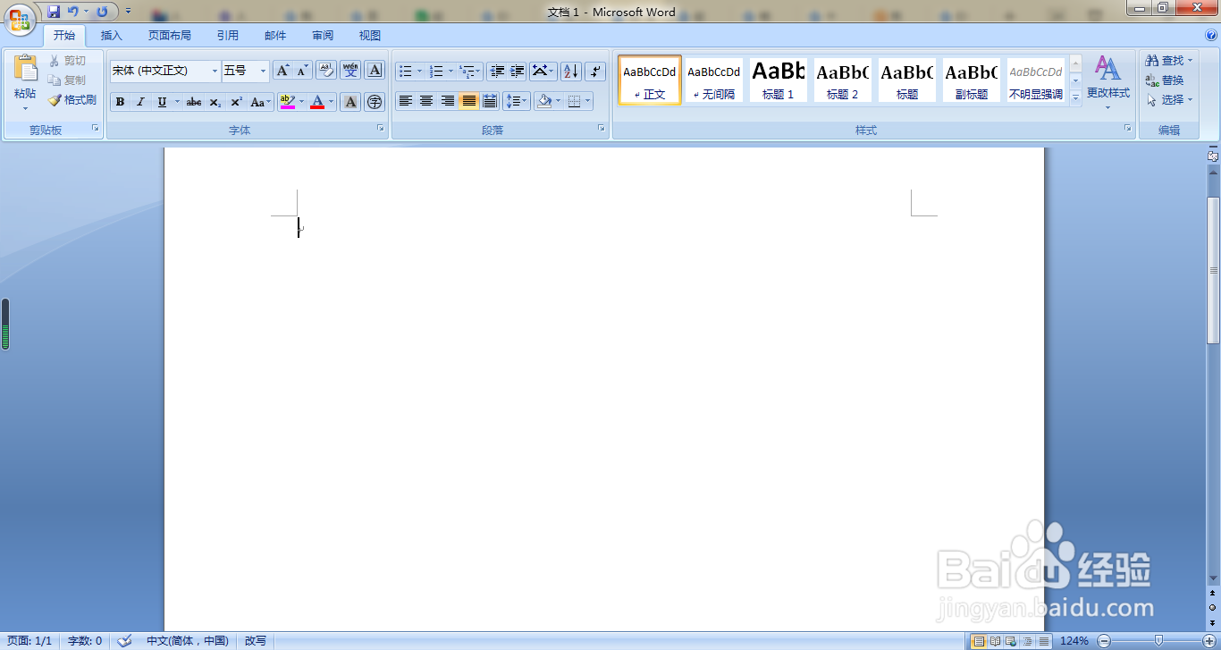
Task: Click 124% zoom level
Action: tap(1074, 641)
